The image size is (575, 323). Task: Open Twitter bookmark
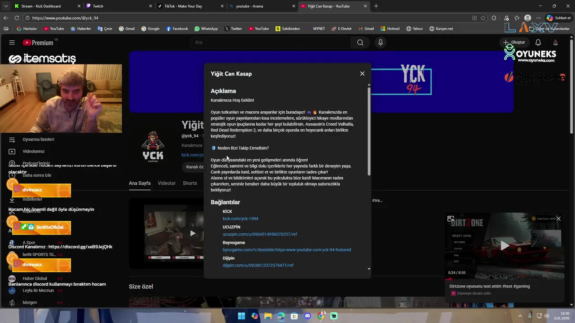point(233,29)
